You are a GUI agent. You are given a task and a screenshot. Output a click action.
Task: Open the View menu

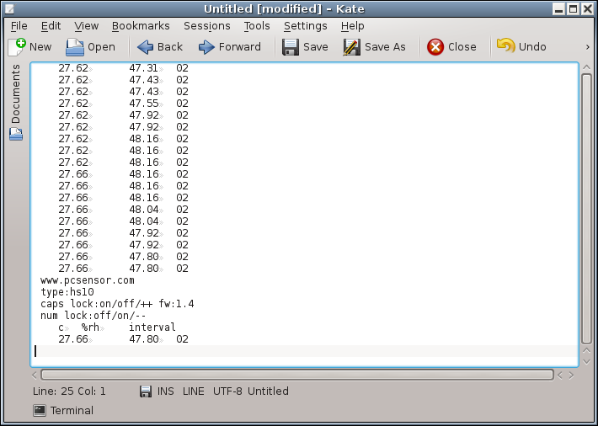click(86, 26)
